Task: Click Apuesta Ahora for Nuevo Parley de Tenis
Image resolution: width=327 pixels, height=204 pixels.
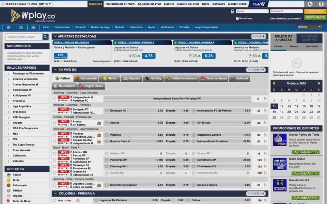Action: [305, 152]
